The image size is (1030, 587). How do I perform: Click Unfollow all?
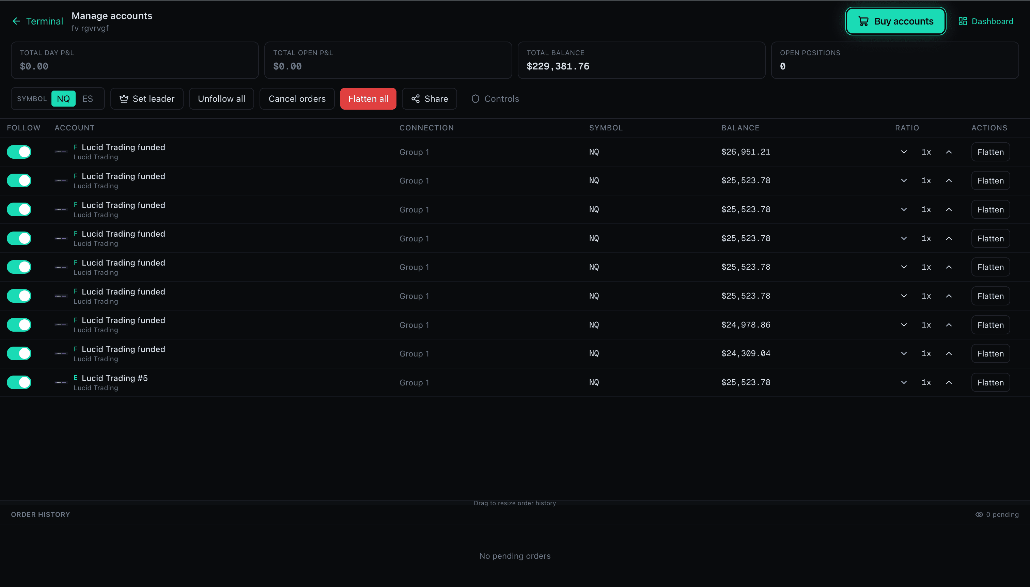coord(221,99)
